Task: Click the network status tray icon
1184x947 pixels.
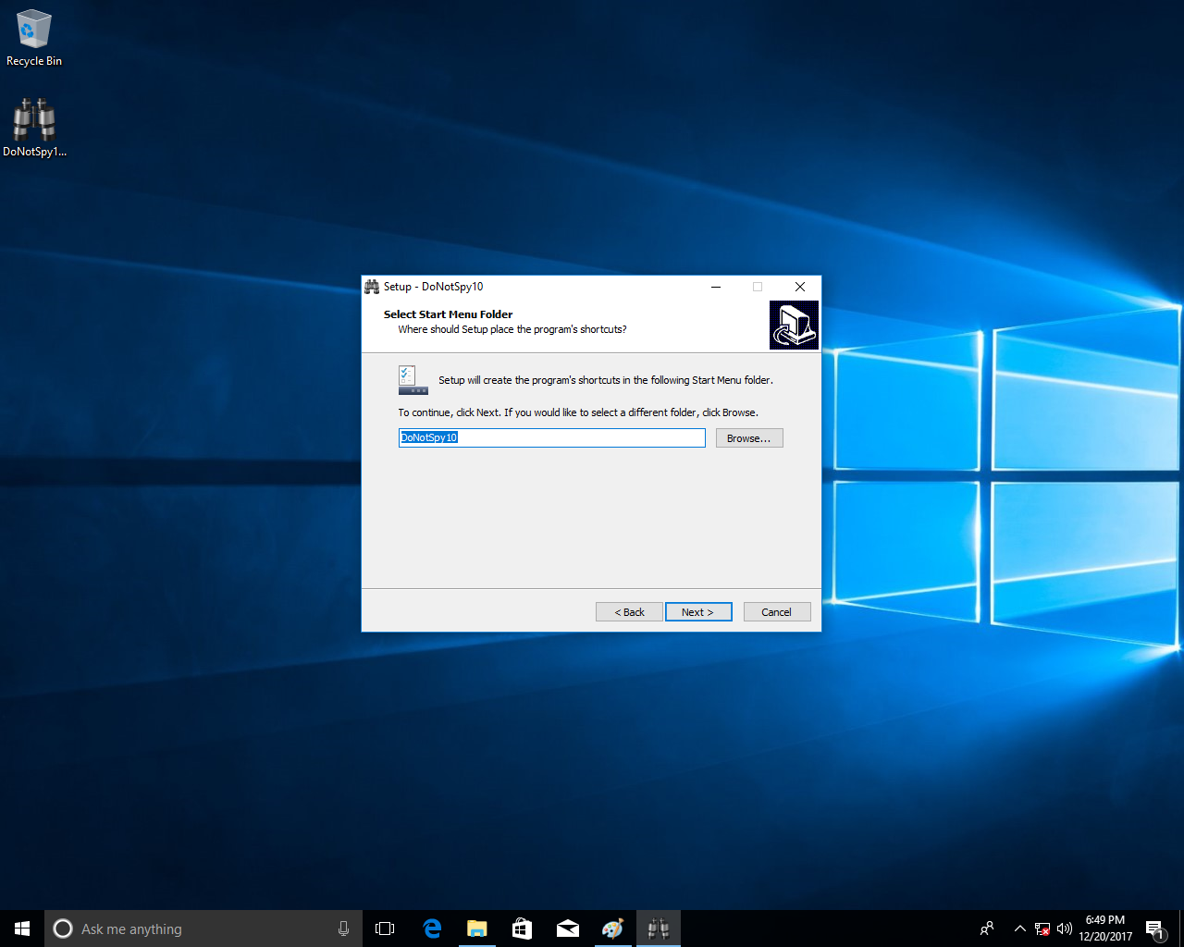Action: (x=1042, y=929)
